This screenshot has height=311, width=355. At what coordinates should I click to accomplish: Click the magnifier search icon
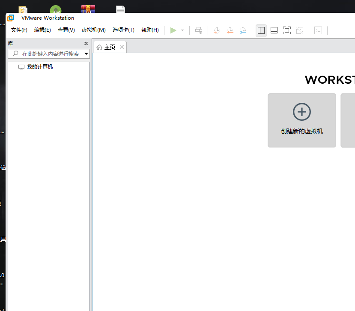click(x=15, y=54)
